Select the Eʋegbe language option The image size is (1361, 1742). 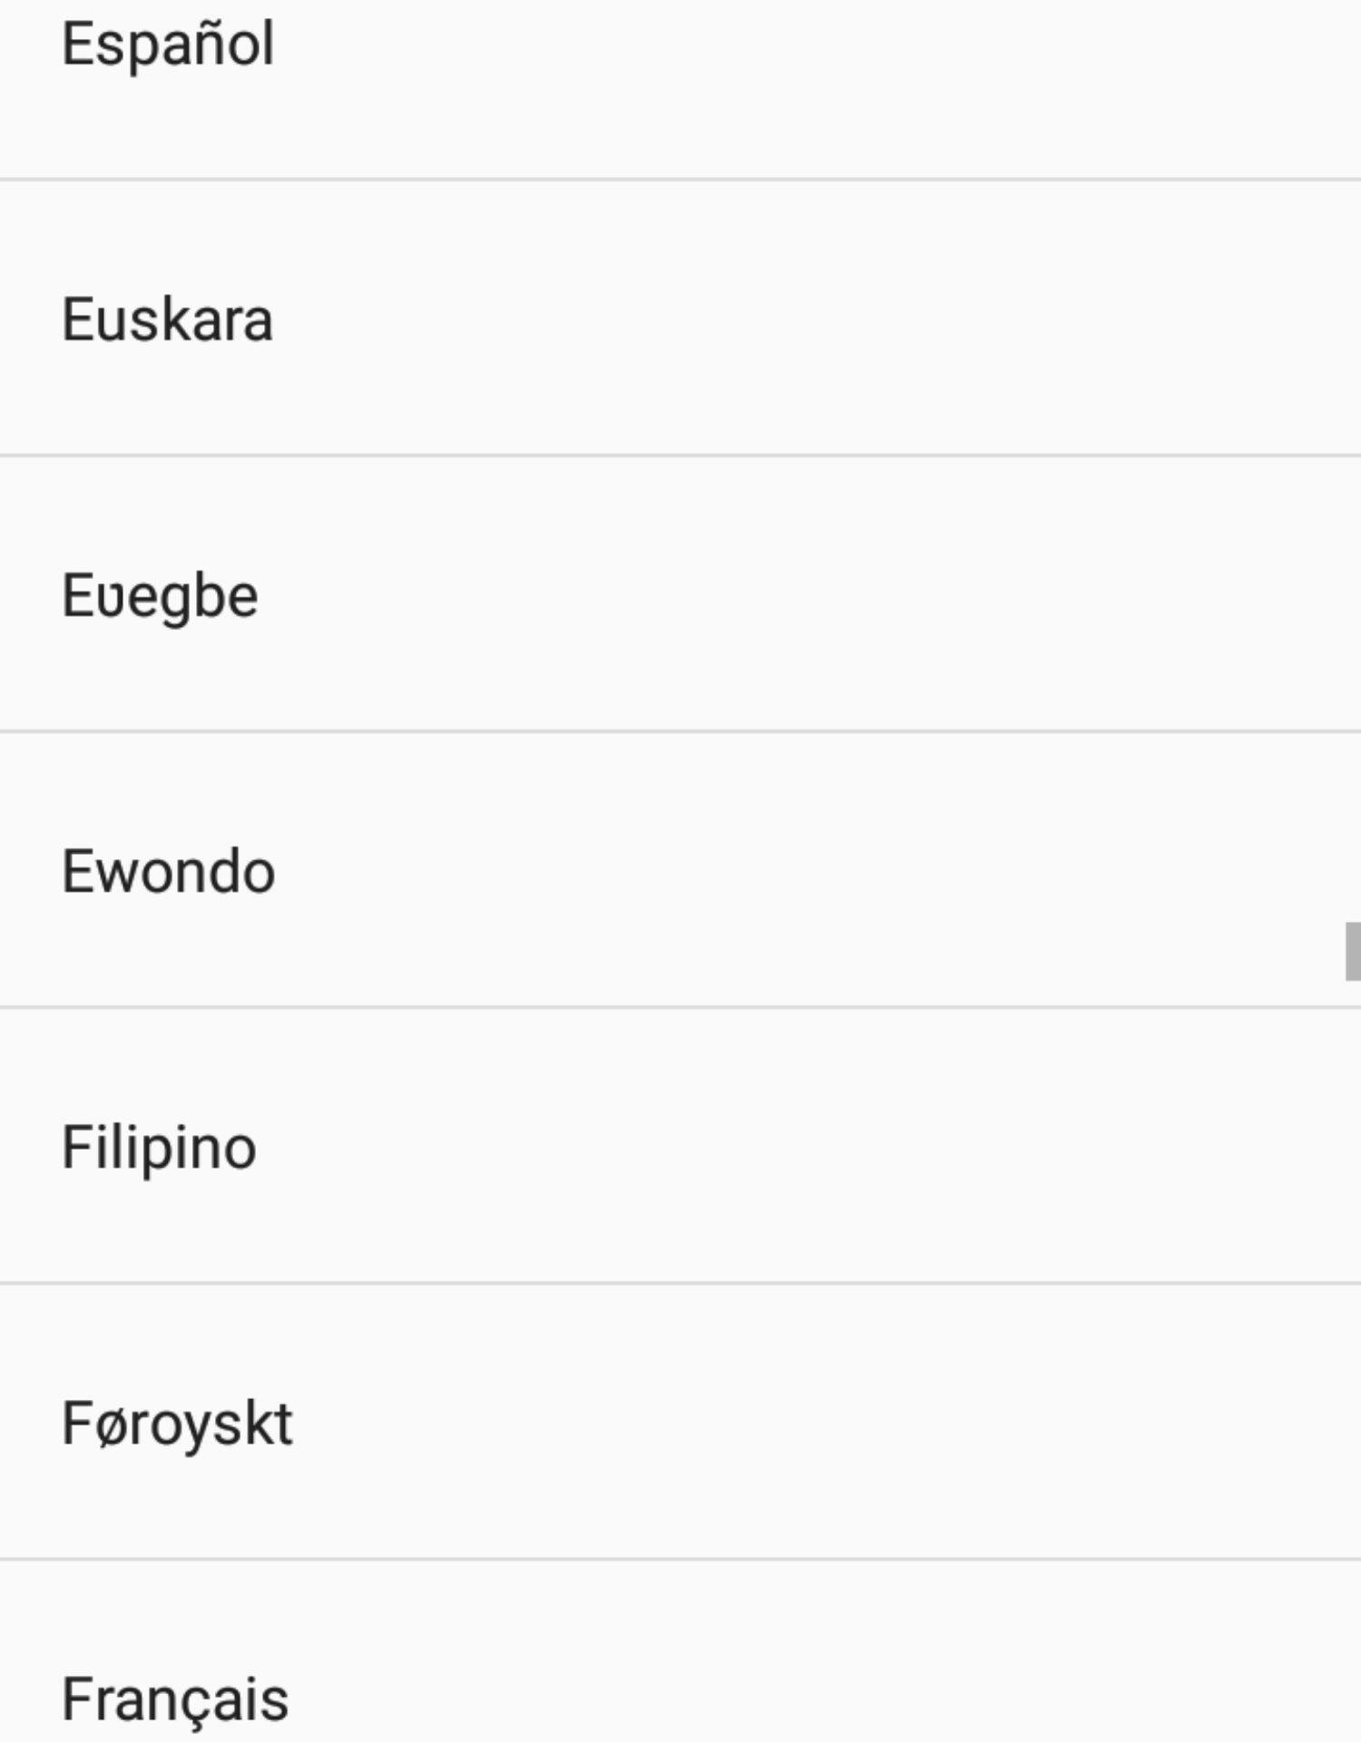161,596
